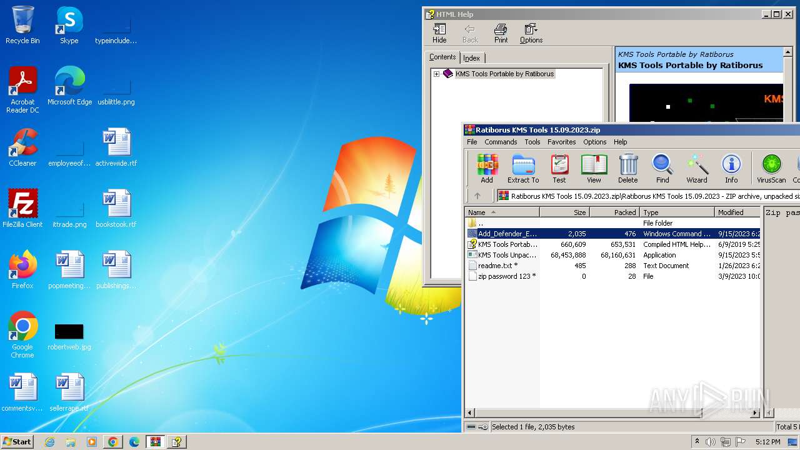Click the Hide icon in HTML Help

pyautogui.click(x=439, y=34)
